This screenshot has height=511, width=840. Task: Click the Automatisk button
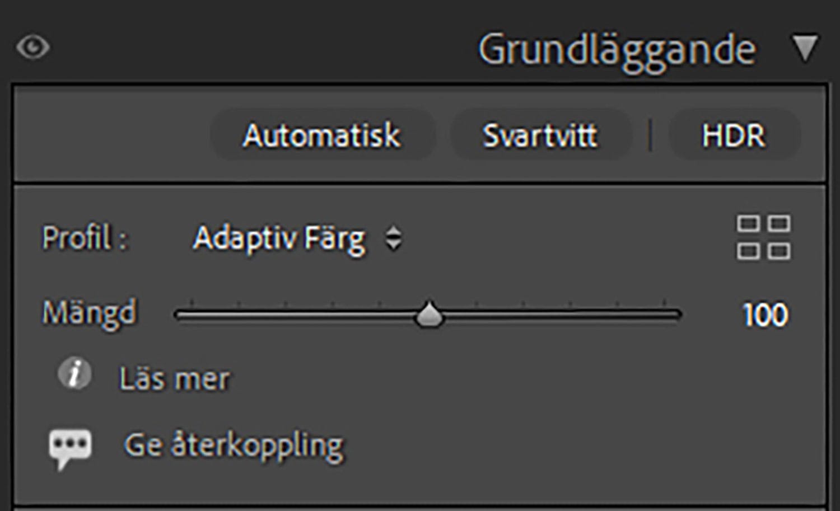322,135
